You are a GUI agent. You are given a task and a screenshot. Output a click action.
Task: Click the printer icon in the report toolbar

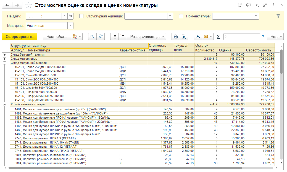pyautogui.click(x=175, y=37)
